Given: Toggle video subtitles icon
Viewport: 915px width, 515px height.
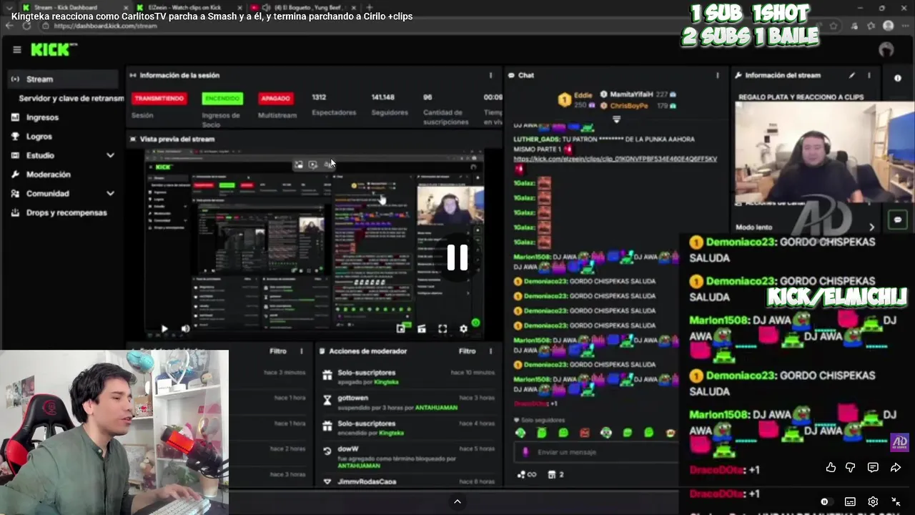Looking at the screenshot, I should pos(850,502).
